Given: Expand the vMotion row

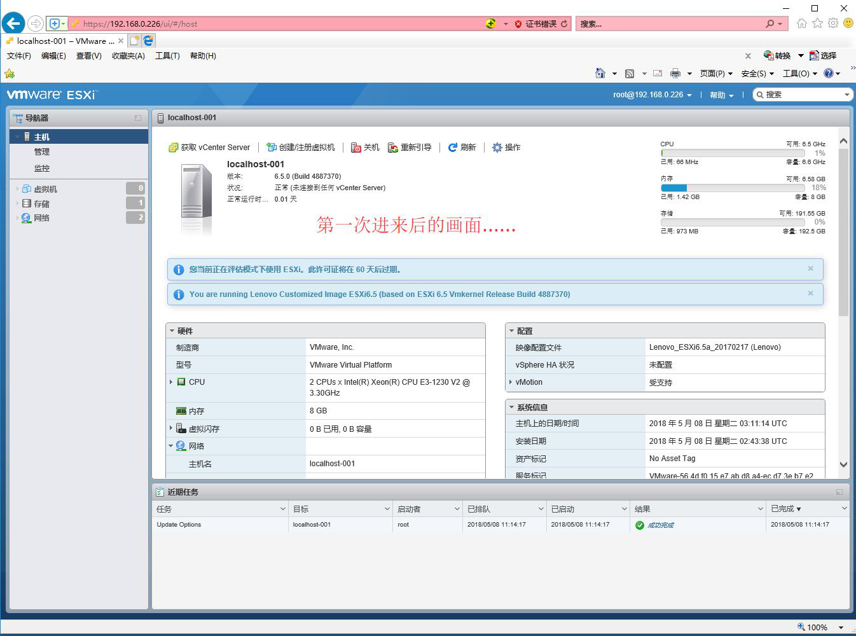Looking at the screenshot, I should [511, 382].
